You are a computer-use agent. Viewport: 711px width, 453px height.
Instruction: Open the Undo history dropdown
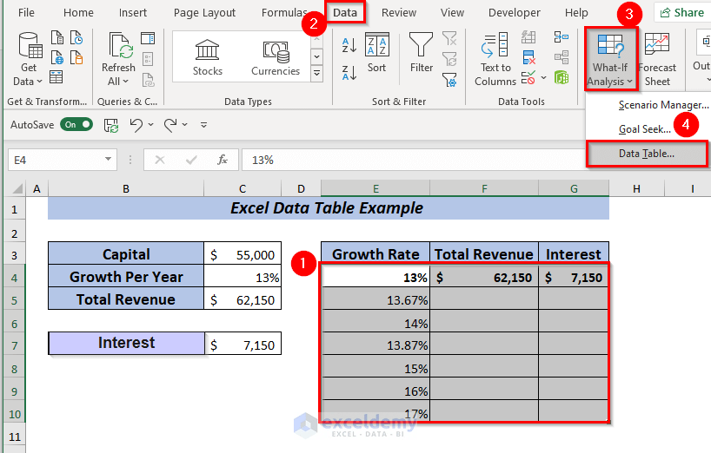tap(151, 124)
